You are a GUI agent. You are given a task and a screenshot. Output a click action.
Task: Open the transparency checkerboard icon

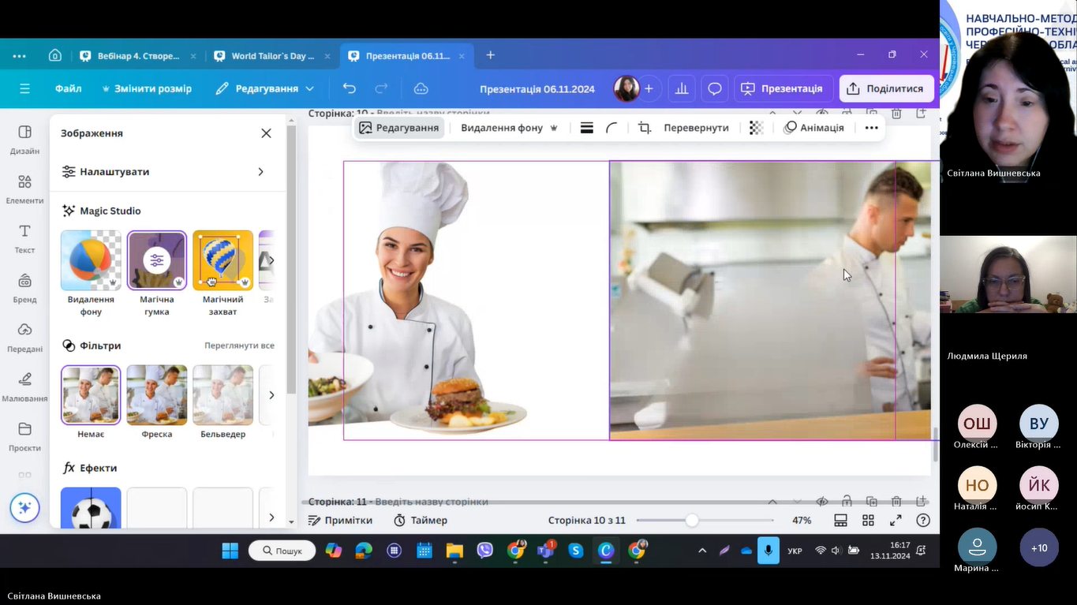click(x=756, y=128)
